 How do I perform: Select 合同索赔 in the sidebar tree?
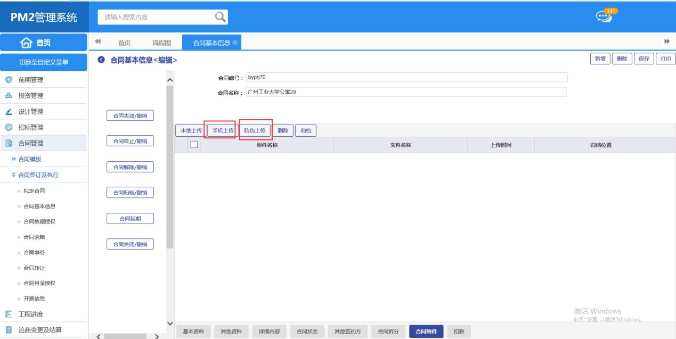pos(34,237)
